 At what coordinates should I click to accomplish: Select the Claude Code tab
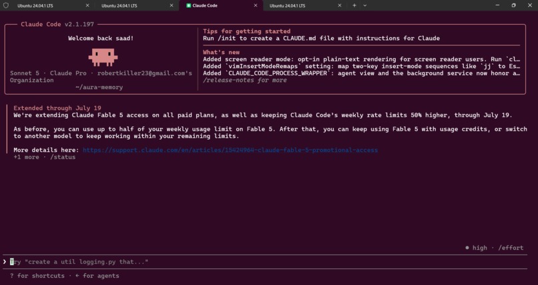point(221,5)
